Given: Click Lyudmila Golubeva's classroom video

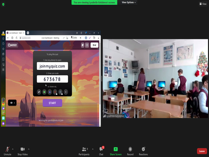Looking at the screenshot, I should coord(155,78).
